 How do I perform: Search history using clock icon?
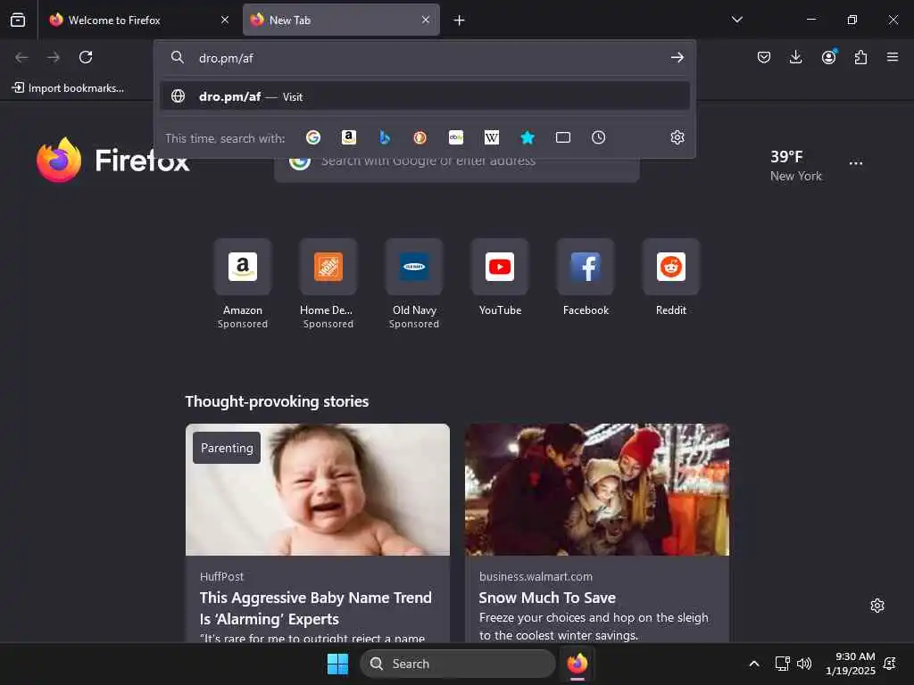[x=599, y=137]
